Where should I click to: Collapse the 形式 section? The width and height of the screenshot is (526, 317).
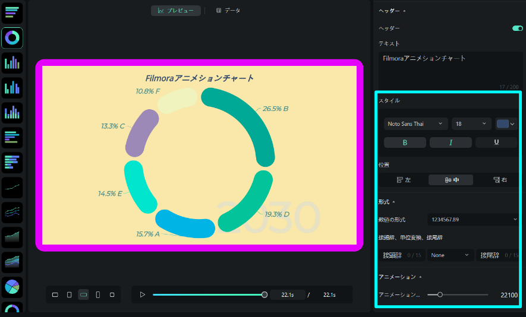387,202
